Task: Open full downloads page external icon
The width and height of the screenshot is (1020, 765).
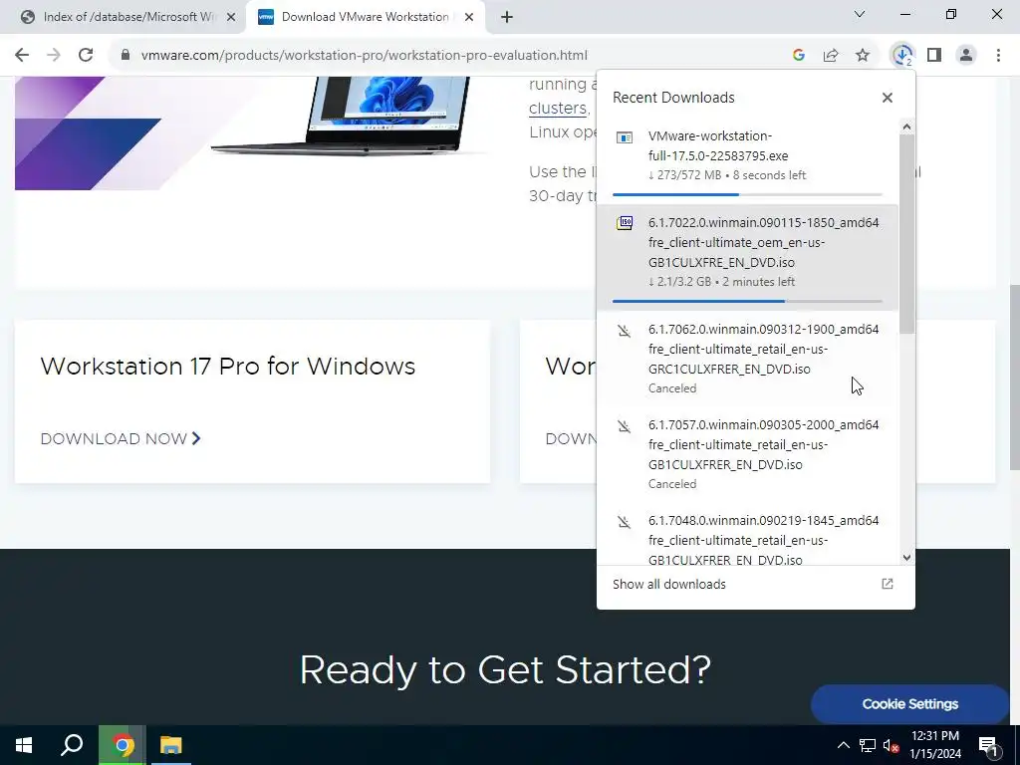Action: click(888, 584)
